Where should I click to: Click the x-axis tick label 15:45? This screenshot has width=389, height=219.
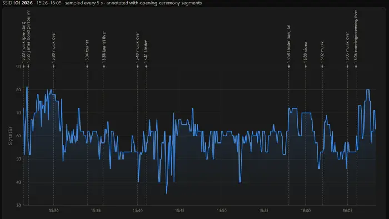point(179,211)
